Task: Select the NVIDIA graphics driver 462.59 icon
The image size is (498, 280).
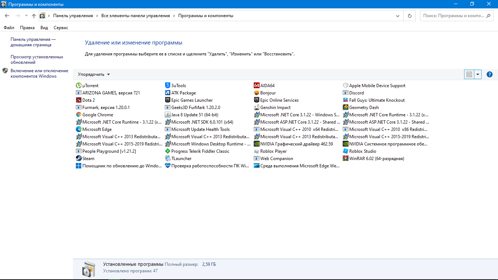Action: tap(257, 144)
